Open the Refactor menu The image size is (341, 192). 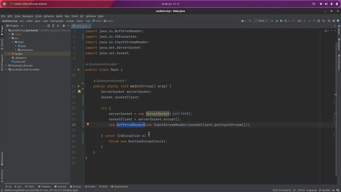[49, 16]
